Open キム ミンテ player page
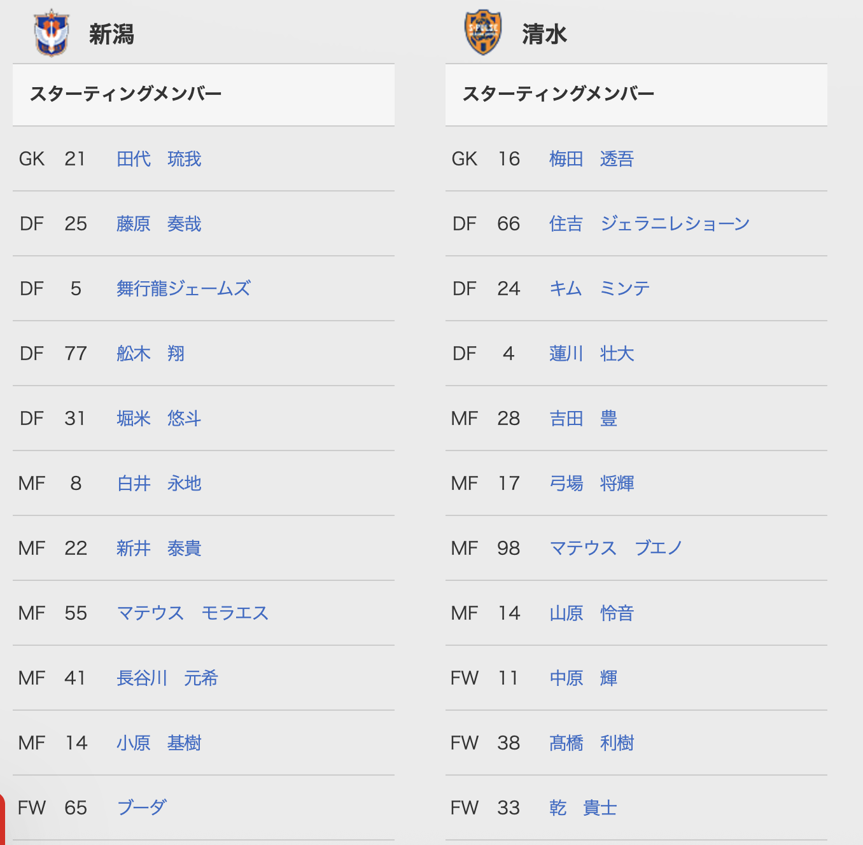This screenshot has height=845, width=863. (600, 289)
